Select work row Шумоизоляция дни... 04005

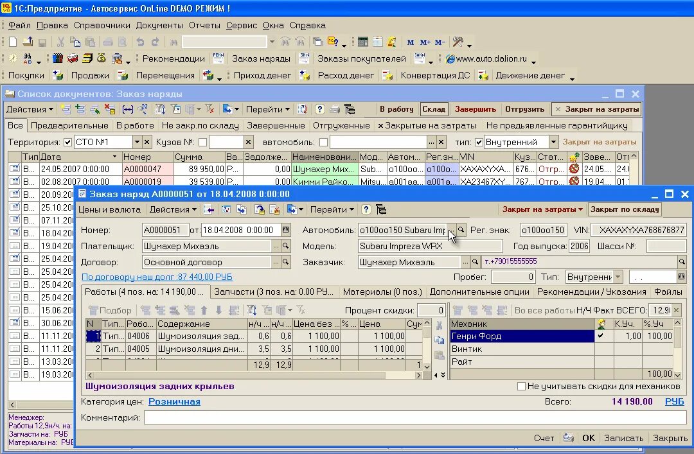254,349
